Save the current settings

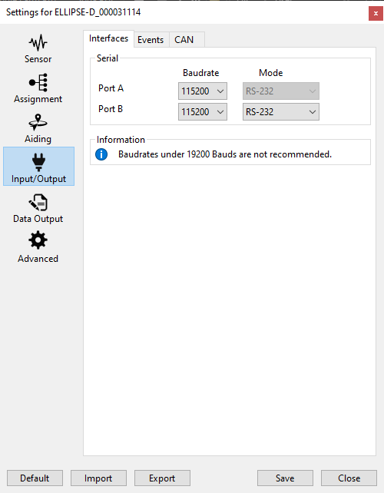285,478
